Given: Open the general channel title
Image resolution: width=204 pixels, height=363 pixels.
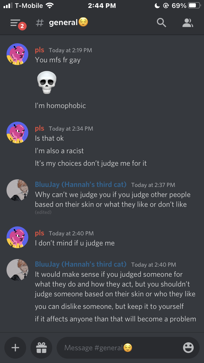Looking at the screenshot, I should [69, 22].
